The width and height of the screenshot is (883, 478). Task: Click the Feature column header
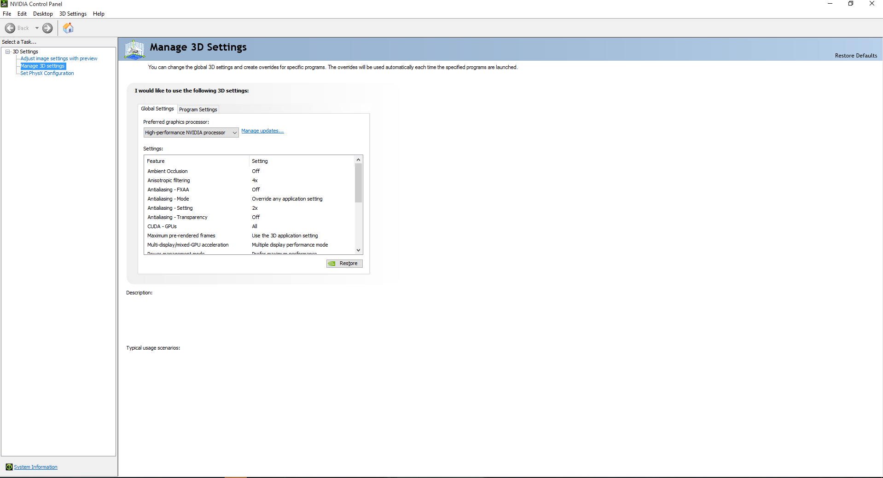point(197,161)
